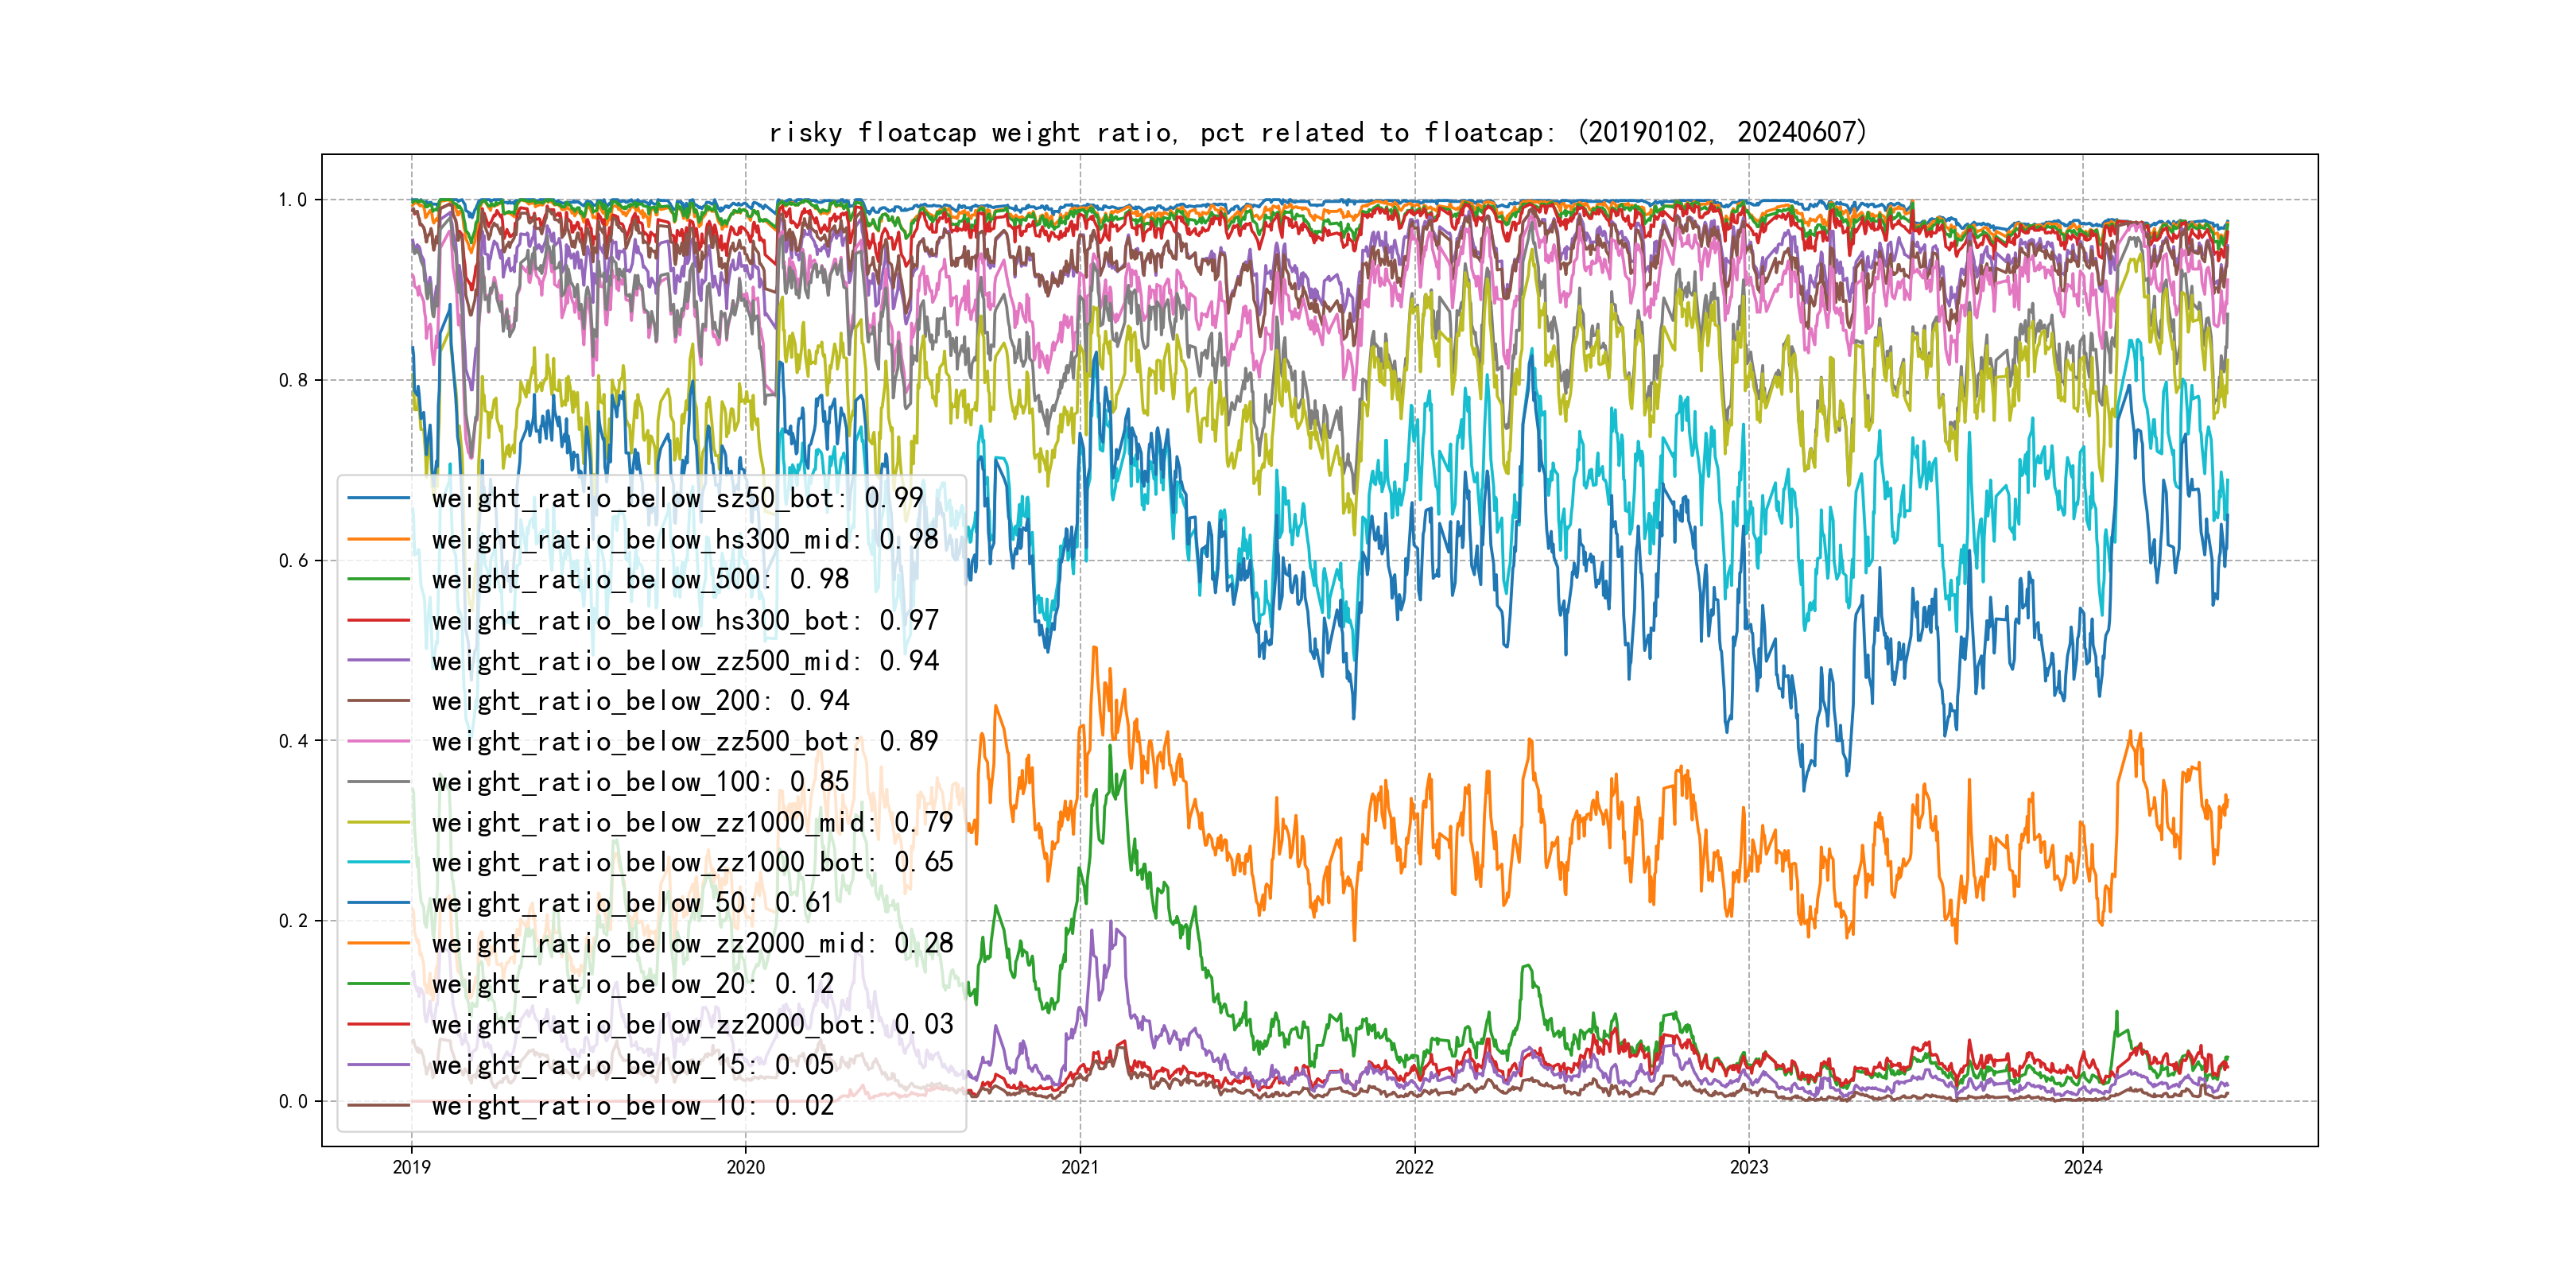Click legend entry weight_ratio_below_zz2000_mid
This screenshot has width=2576, height=1288.
pos(692,943)
